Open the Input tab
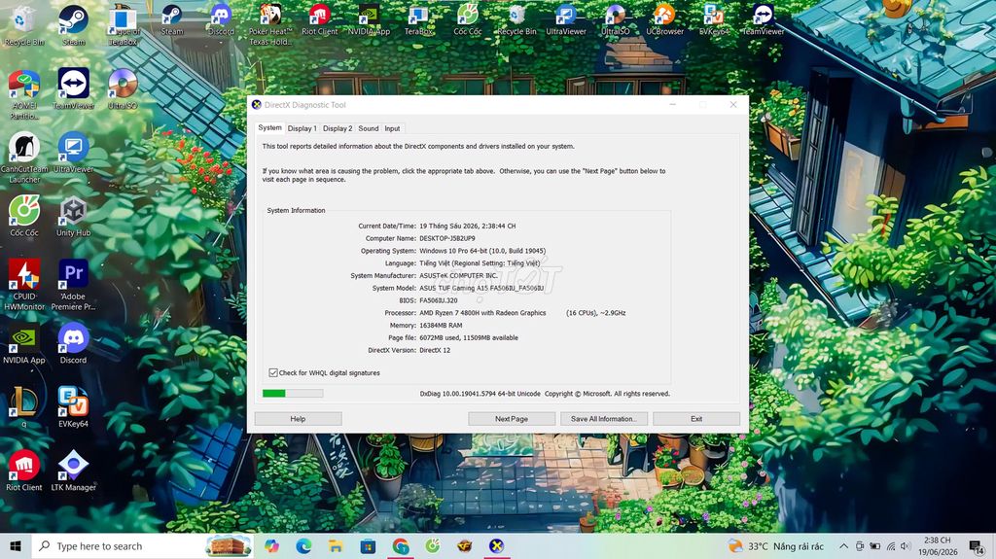The height and width of the screenshot is (559, 996). pyautogui.click(x=393, y=128)
